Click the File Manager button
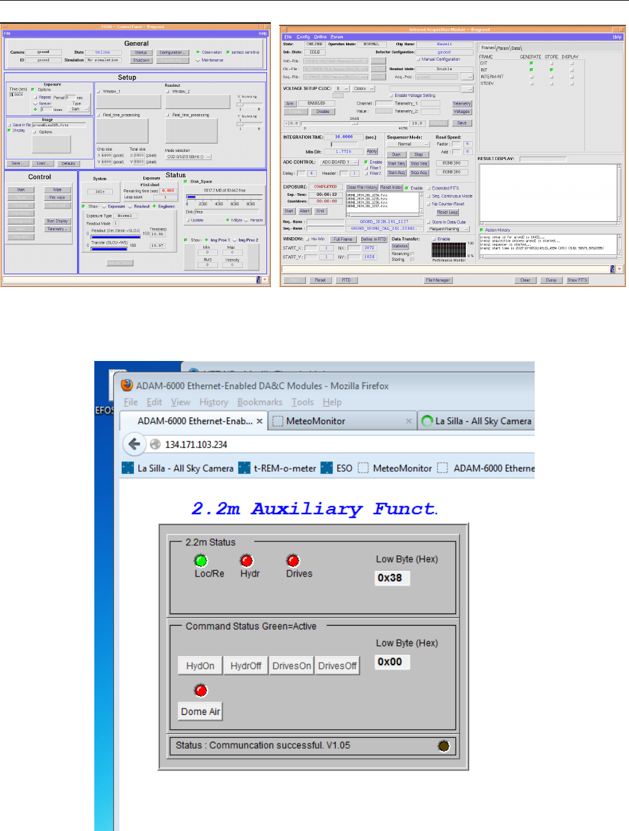The width and height of the screenshot is (629, 831). tap(438, 280)
